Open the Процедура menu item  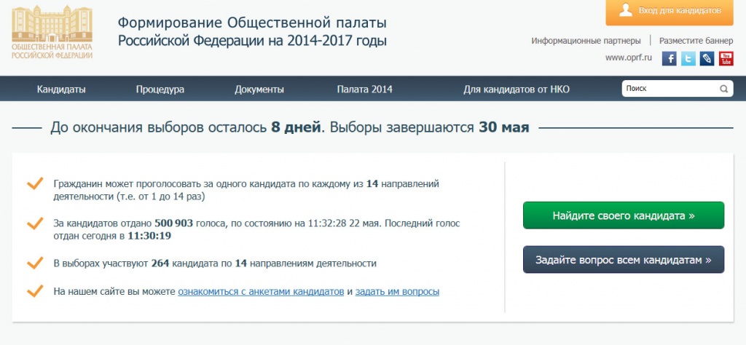click(x=160, y=89)
